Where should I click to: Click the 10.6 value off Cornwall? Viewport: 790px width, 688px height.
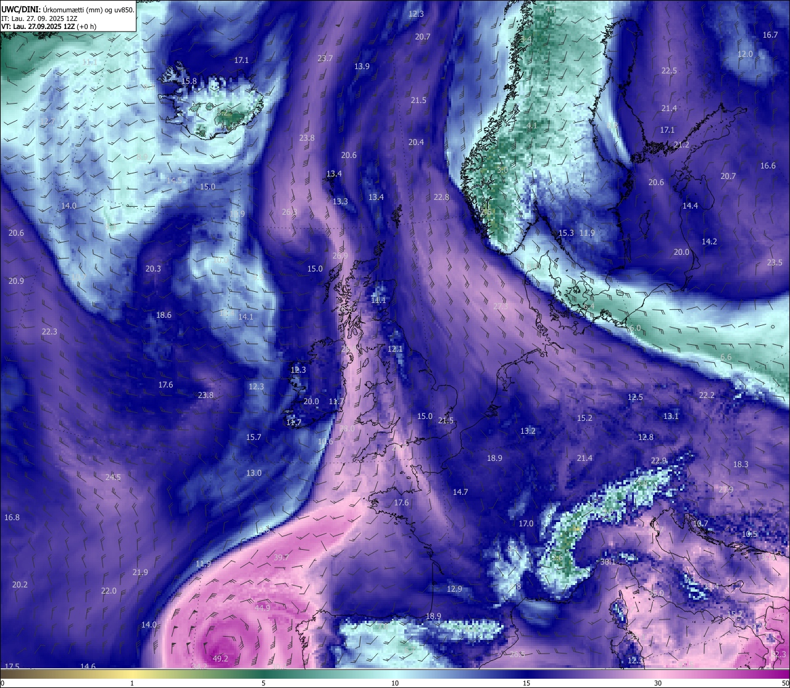click(325, 442)
